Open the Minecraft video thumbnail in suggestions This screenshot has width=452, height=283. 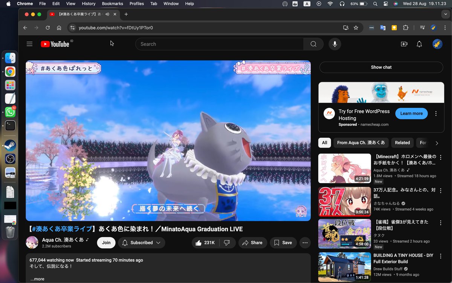(x=344, y=168)
